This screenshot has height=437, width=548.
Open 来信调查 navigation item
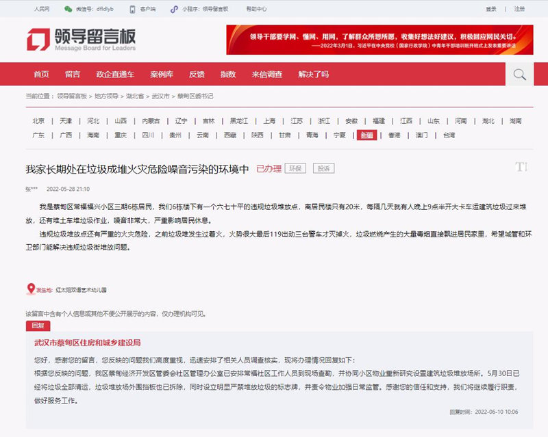(266, 74)
